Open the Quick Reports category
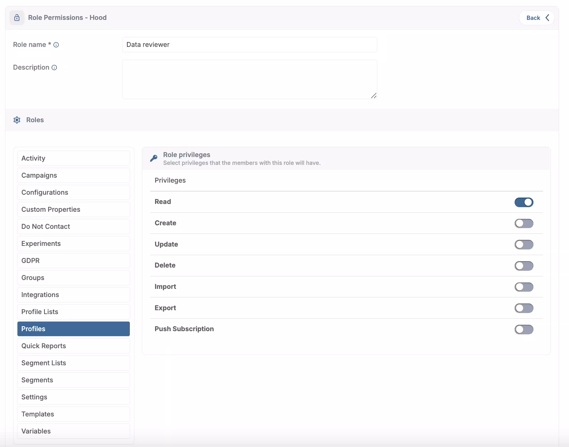569x447 pixels. tap(73, 346)
